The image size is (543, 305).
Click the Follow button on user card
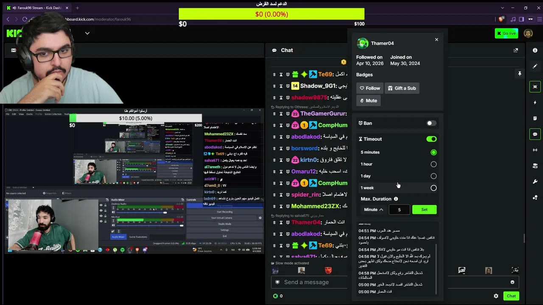[x=369, y=88]
